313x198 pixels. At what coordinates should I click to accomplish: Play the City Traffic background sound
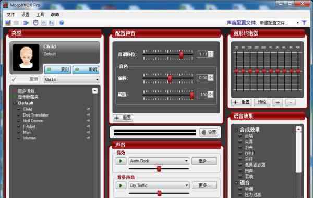[x=121, y=185]
